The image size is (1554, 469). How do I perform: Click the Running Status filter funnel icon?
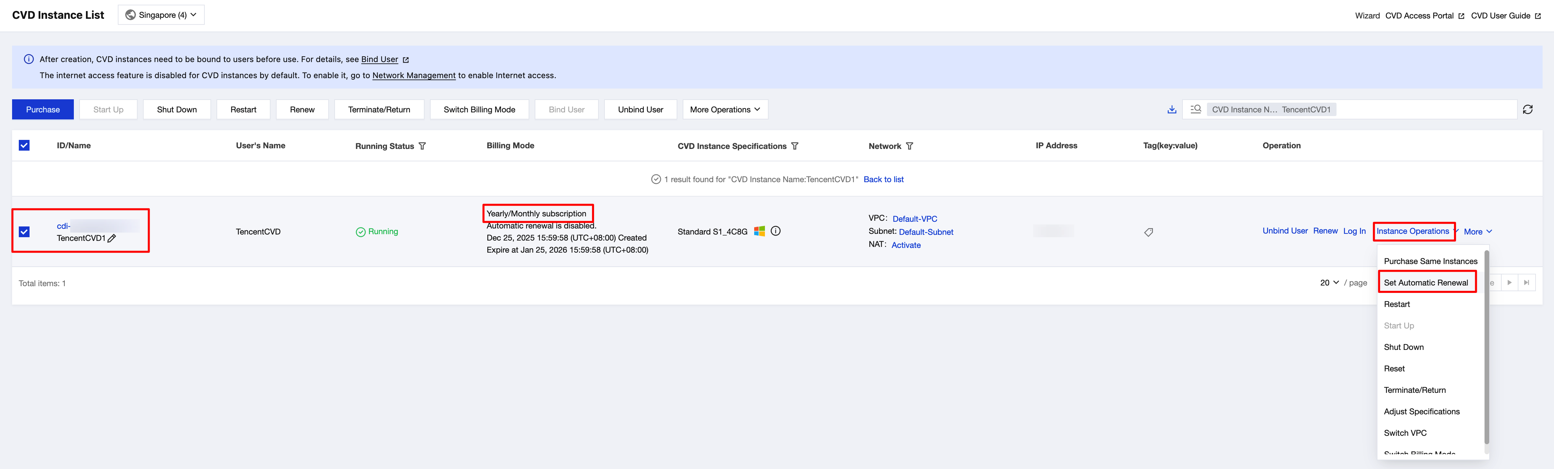422,146
